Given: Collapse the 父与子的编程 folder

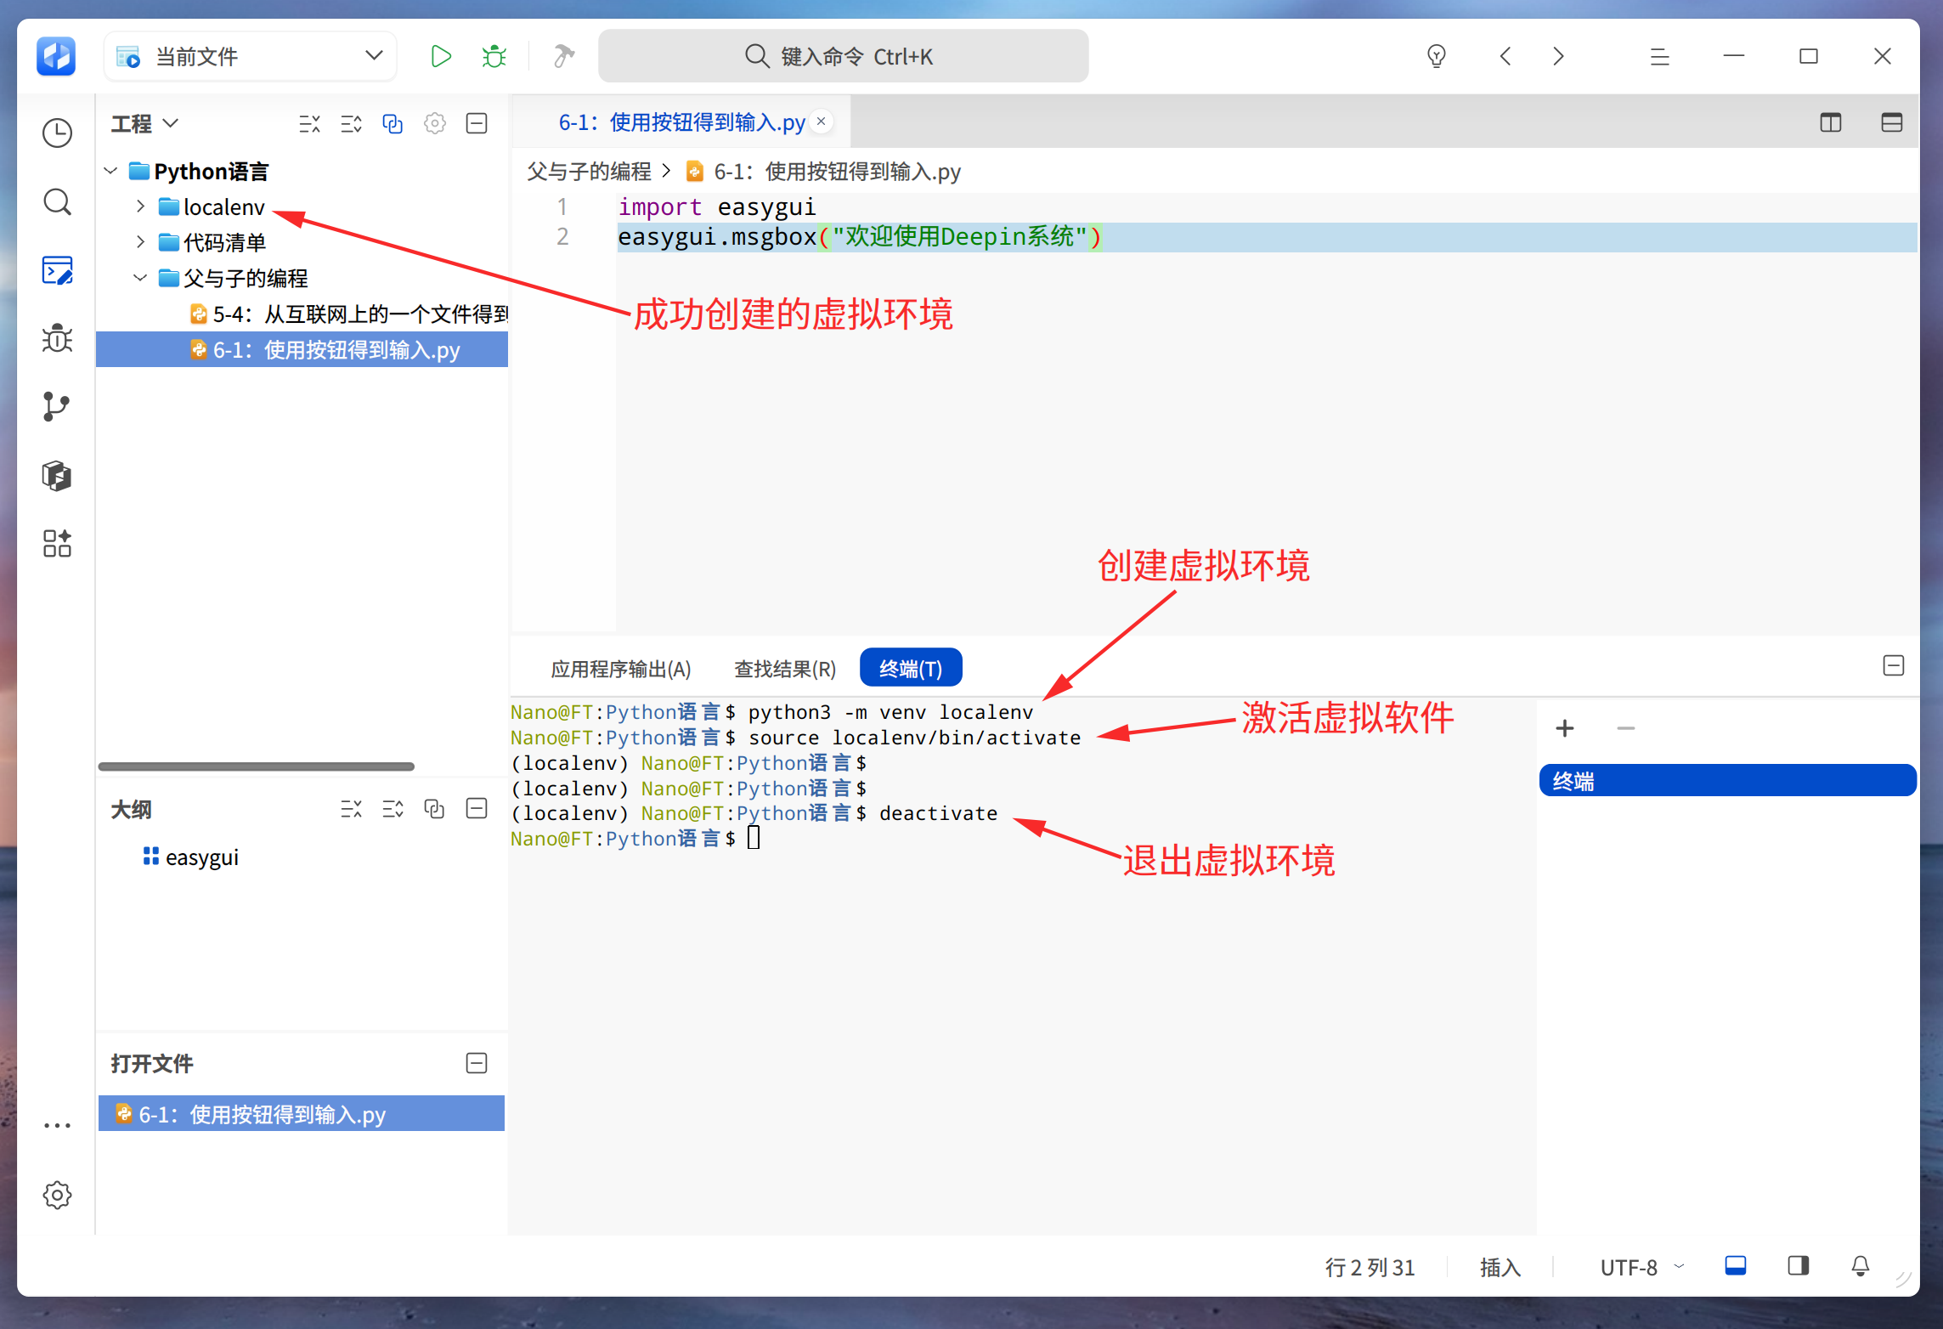Looking at the screenshot, I should 141,278.
